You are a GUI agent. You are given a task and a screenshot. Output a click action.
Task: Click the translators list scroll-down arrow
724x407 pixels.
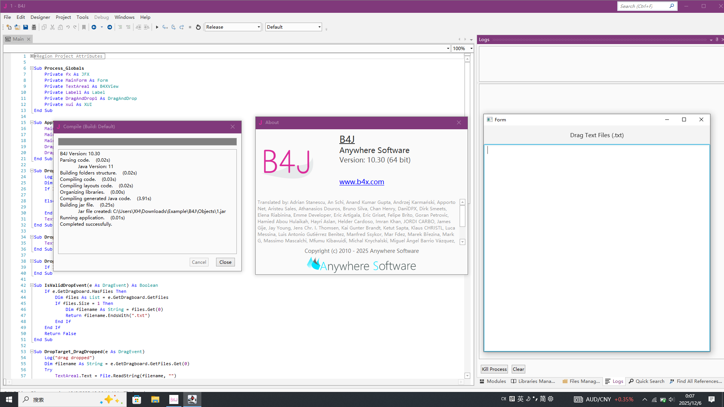coord(463,242)
